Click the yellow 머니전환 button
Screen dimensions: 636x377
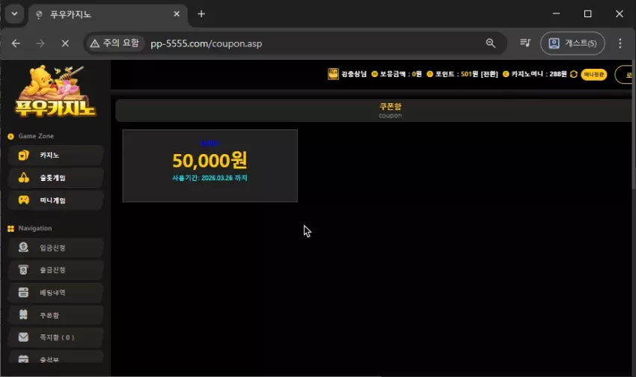pos(594,74)
